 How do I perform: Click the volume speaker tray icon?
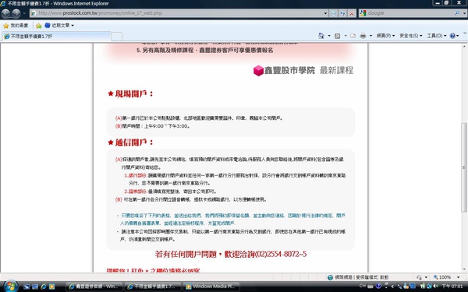(436, 287)
